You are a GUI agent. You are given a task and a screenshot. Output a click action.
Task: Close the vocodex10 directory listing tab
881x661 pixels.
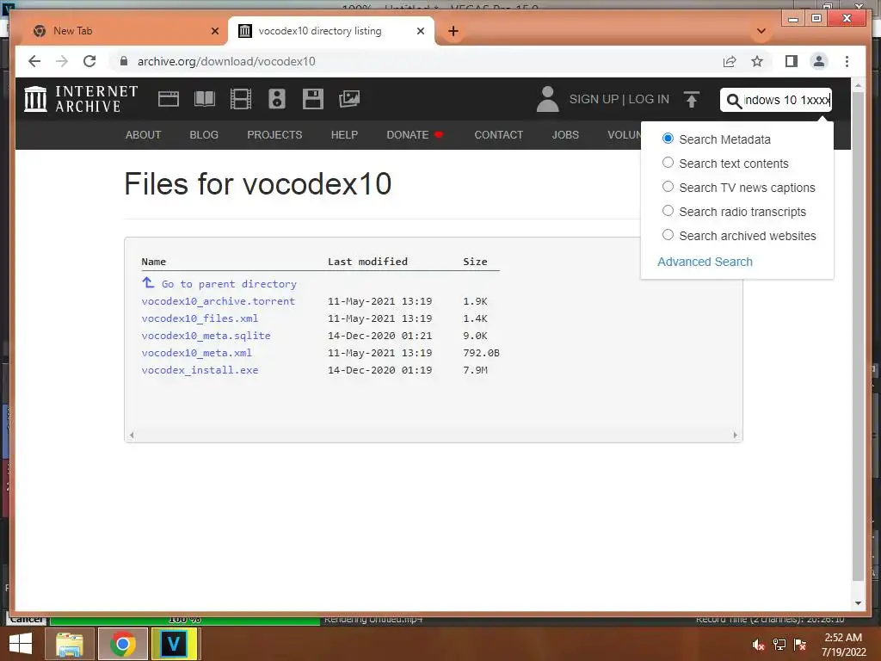pos(420,32)
